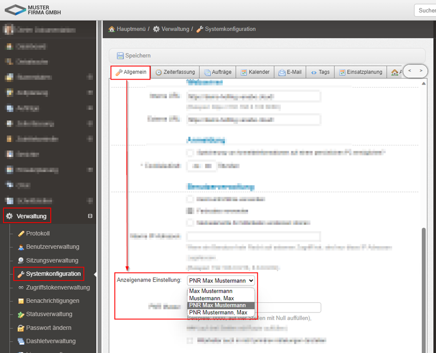
Task: Click the Sitzungsverwaltung sidebar icon
Action: (x=21, y=260)
